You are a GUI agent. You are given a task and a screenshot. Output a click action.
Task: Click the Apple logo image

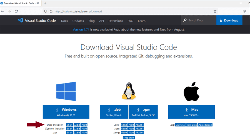191,91
